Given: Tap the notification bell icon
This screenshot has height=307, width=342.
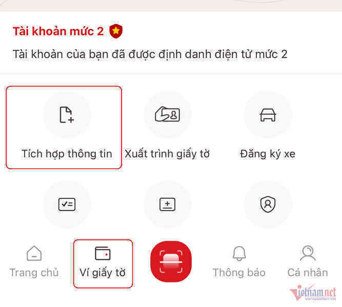Looking at the screenshot, I should (239, 253).
